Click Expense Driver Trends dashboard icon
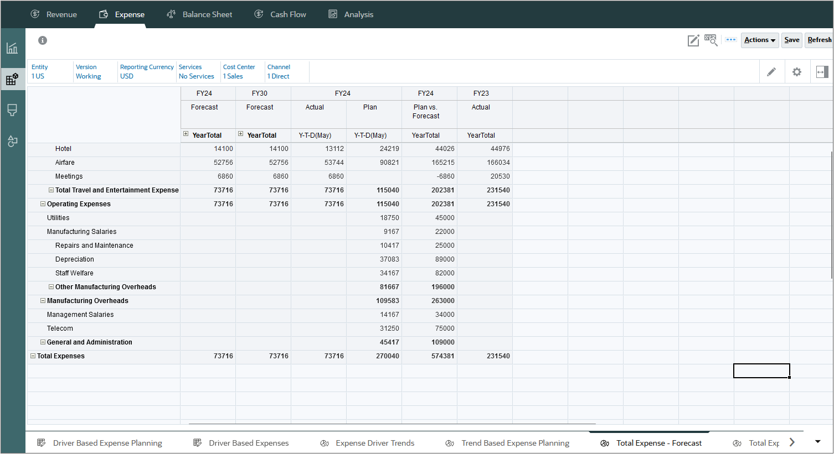Viewport: 834px width, 454px height. tap(325, 443)
